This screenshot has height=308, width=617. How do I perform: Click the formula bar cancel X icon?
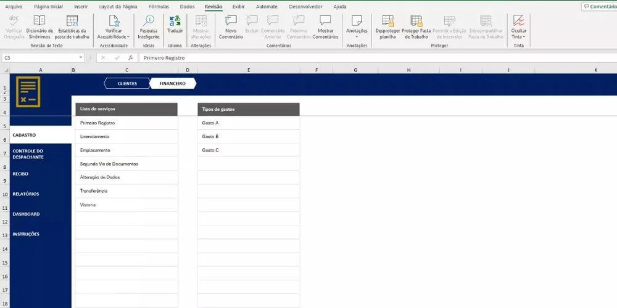click(103, 58)
